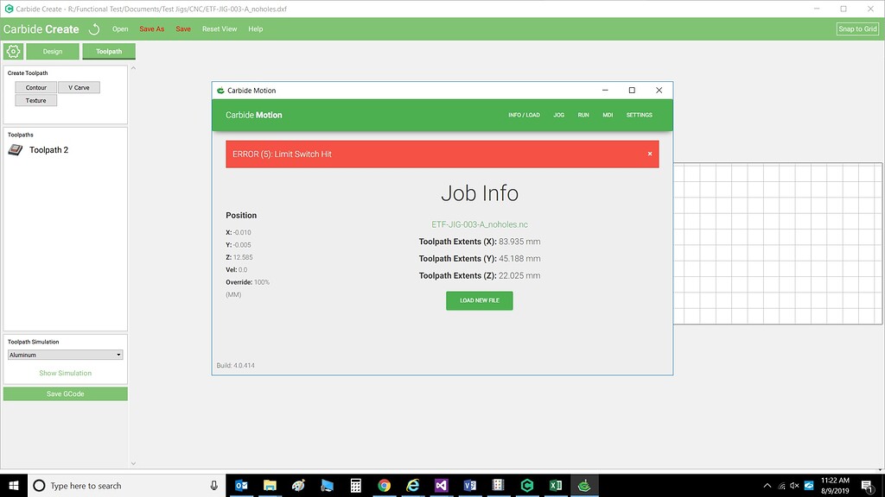Click the Show Simulation link
This screenshot has width=885, height=497.
(65, 374)
